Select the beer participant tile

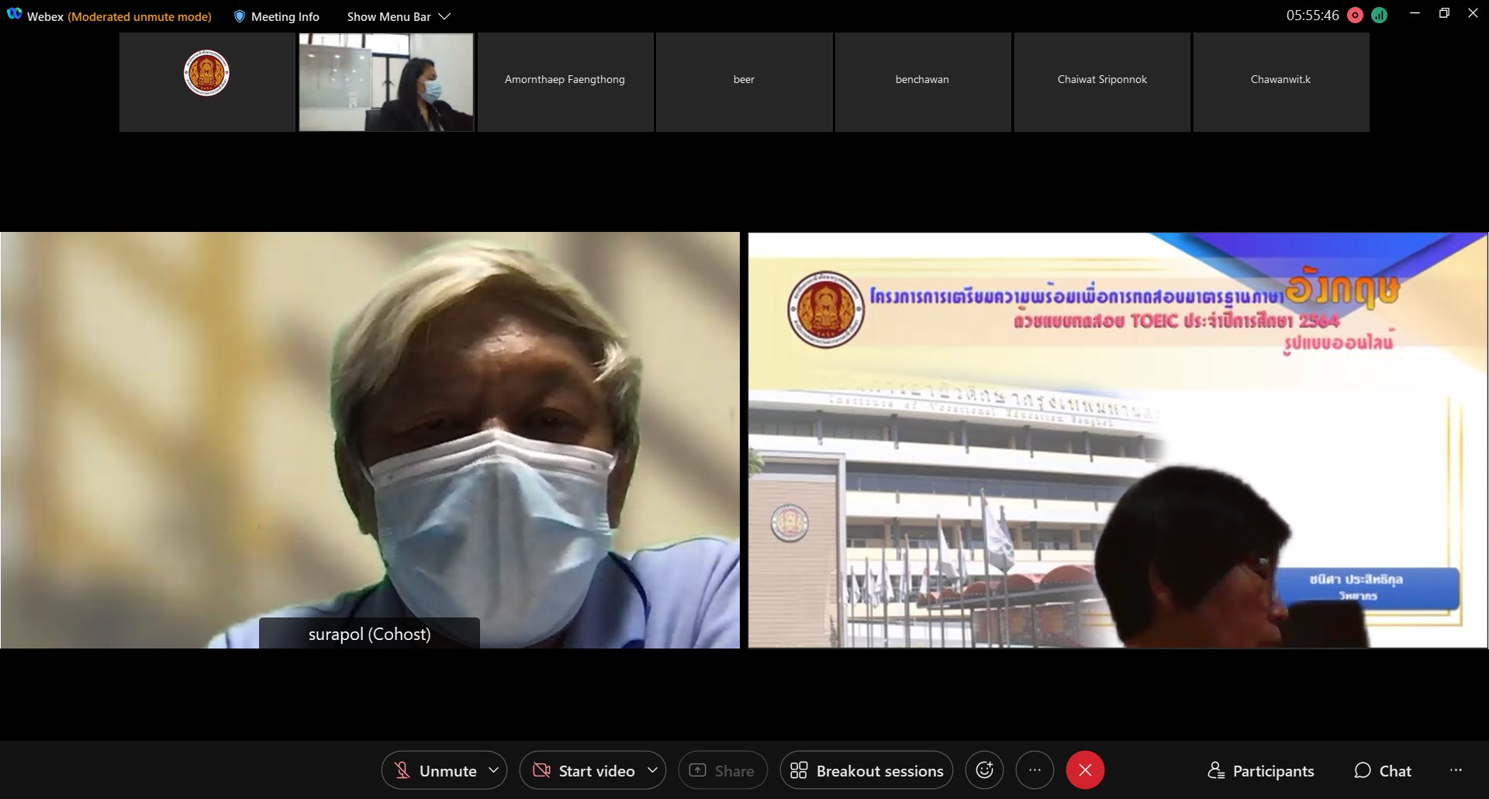coord(744,82)
